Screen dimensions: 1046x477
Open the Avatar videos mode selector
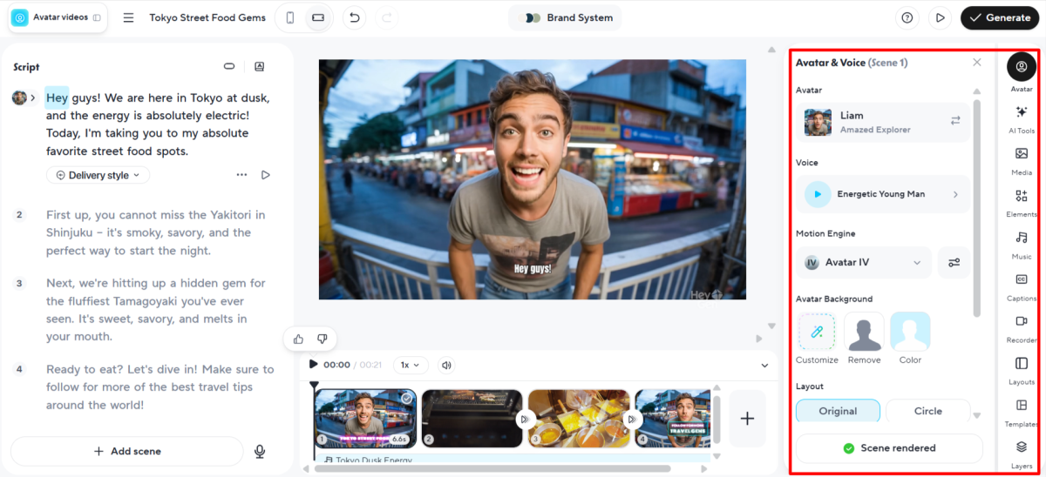(57, 17)
